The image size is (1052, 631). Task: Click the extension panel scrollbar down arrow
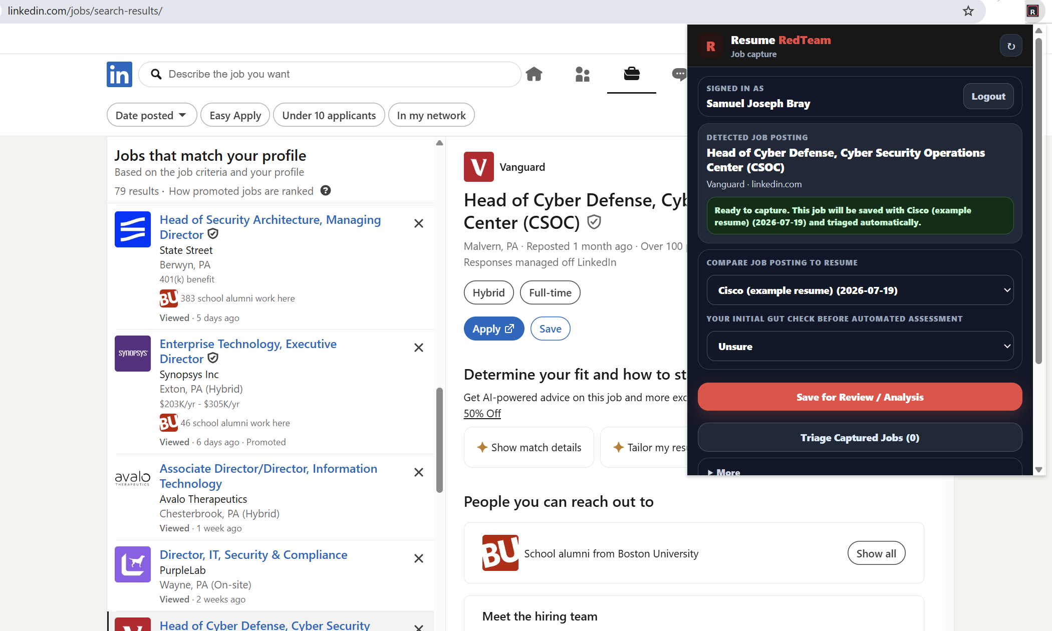tap(1039, 470)
